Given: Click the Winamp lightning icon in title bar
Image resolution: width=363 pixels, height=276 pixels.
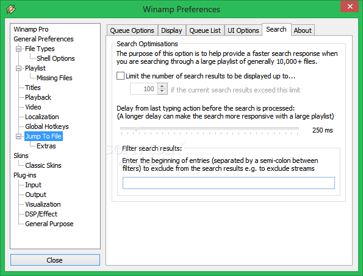Looking at the screenshot, I should tap(11, 9).
